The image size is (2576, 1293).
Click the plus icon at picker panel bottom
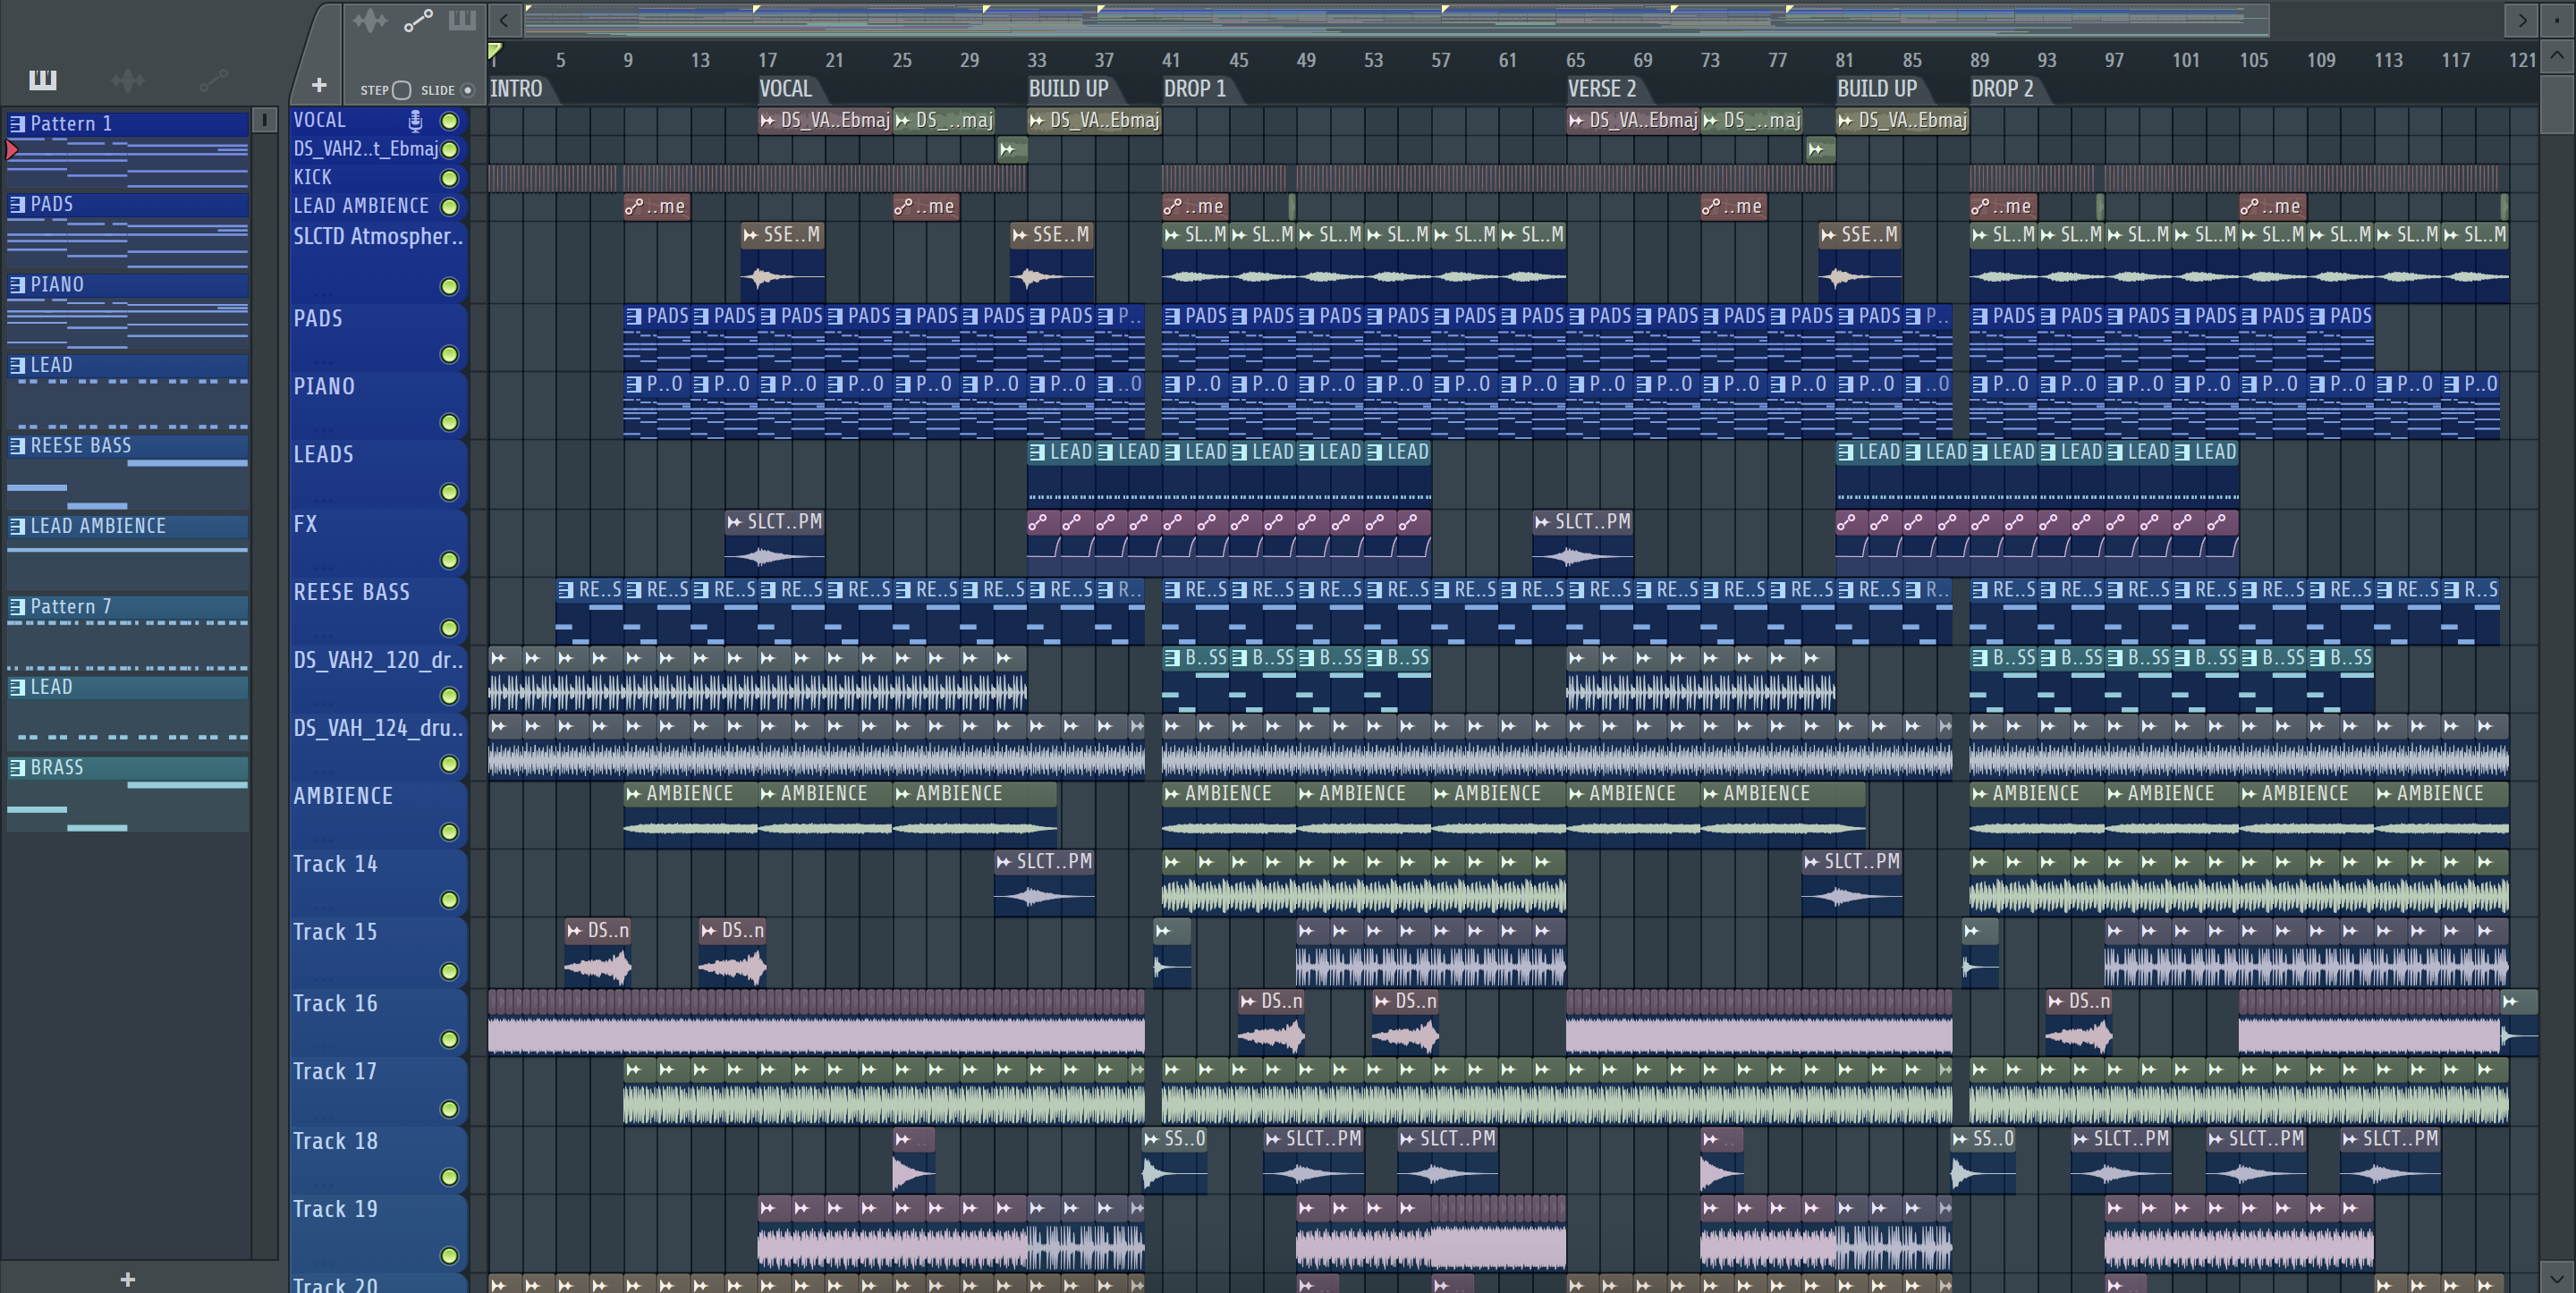pyautogui.click(x=127, y=1279)
